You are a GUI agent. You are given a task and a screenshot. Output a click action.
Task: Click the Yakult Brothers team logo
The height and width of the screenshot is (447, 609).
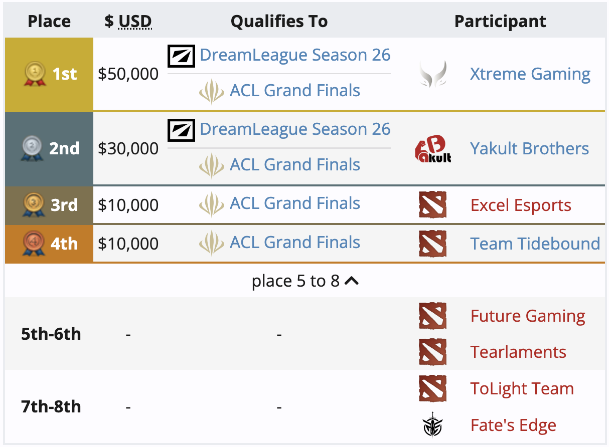[433, 149]
